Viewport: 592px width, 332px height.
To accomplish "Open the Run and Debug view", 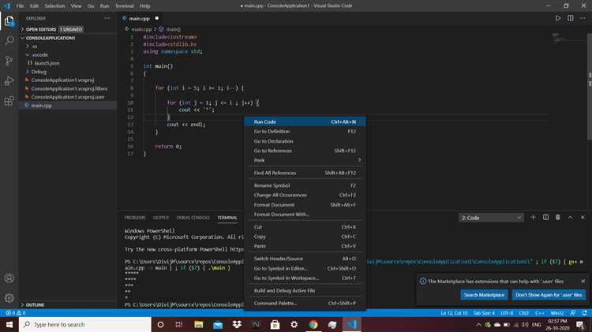I will (x=9, y=80).
